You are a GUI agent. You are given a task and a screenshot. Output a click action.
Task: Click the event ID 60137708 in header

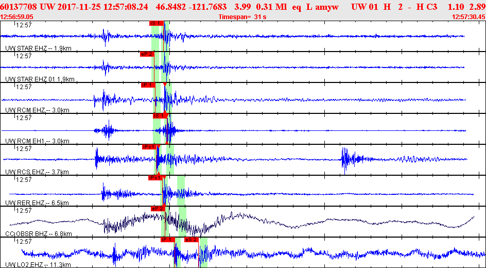point(20,7)
